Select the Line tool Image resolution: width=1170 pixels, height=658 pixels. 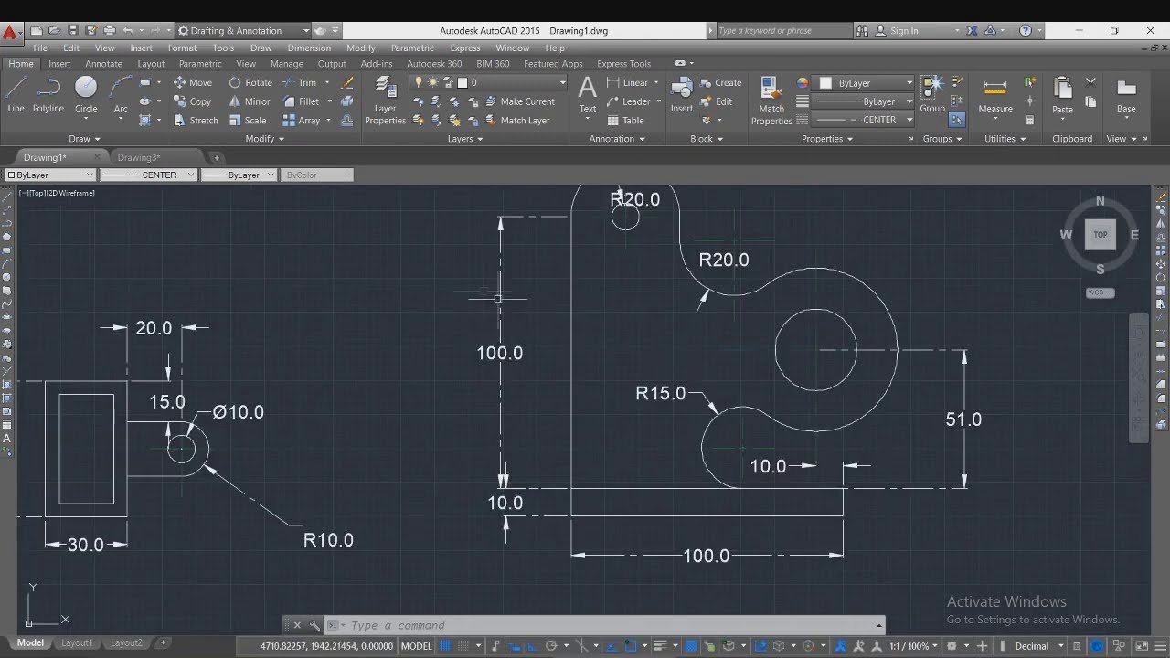16,95
